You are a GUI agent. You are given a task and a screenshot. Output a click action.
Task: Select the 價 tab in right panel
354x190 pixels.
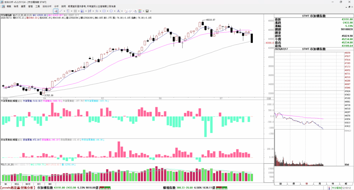[x=294, y=184]
